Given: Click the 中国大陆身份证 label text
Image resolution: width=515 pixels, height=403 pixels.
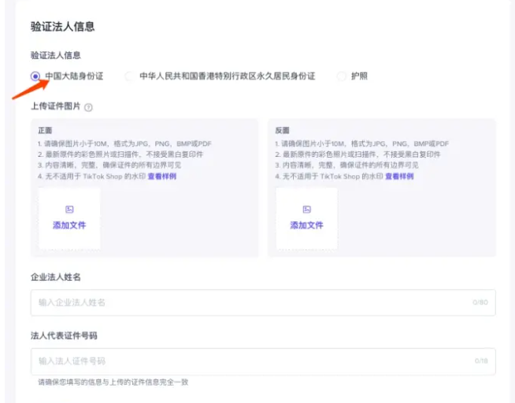Looking at the screenshot, I should click(x=74, y=76).
